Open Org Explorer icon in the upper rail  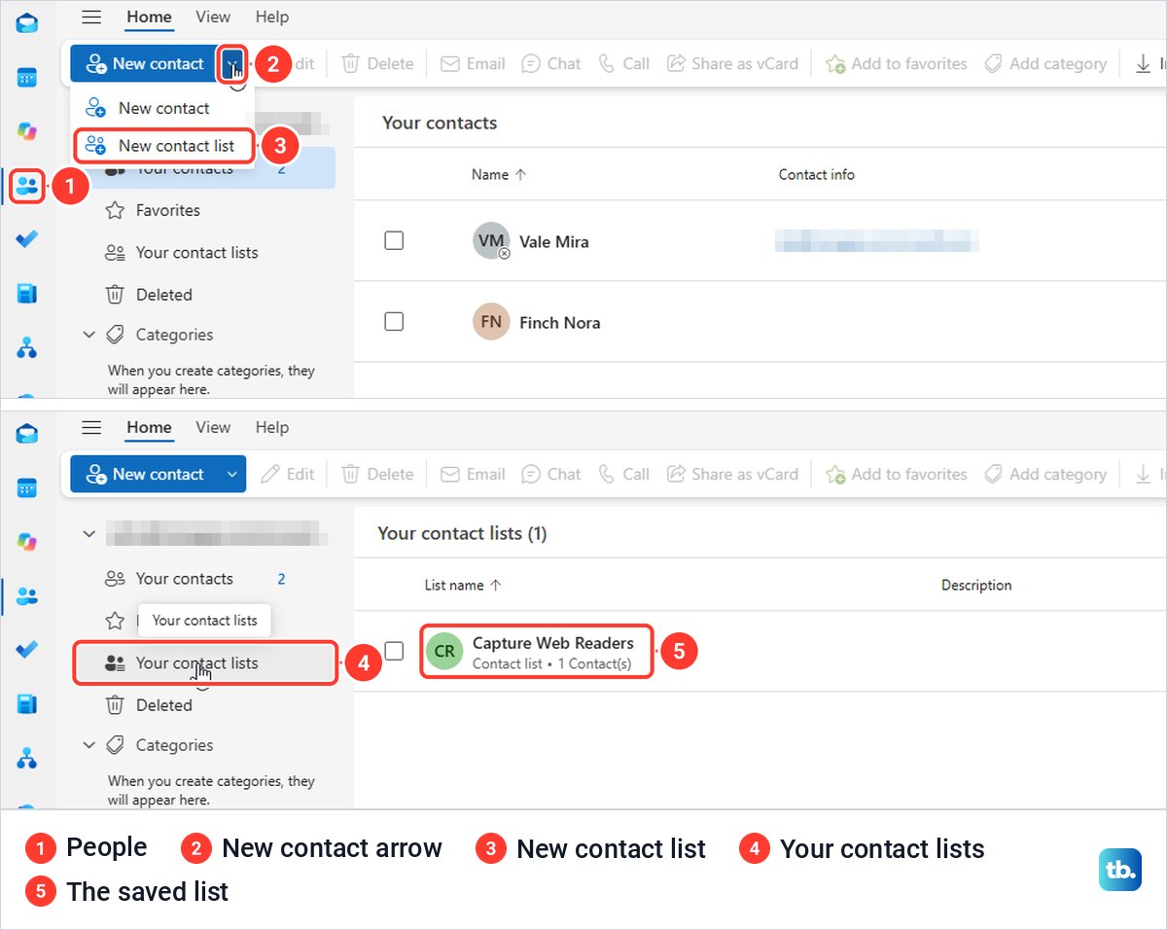tap(27, 347)
